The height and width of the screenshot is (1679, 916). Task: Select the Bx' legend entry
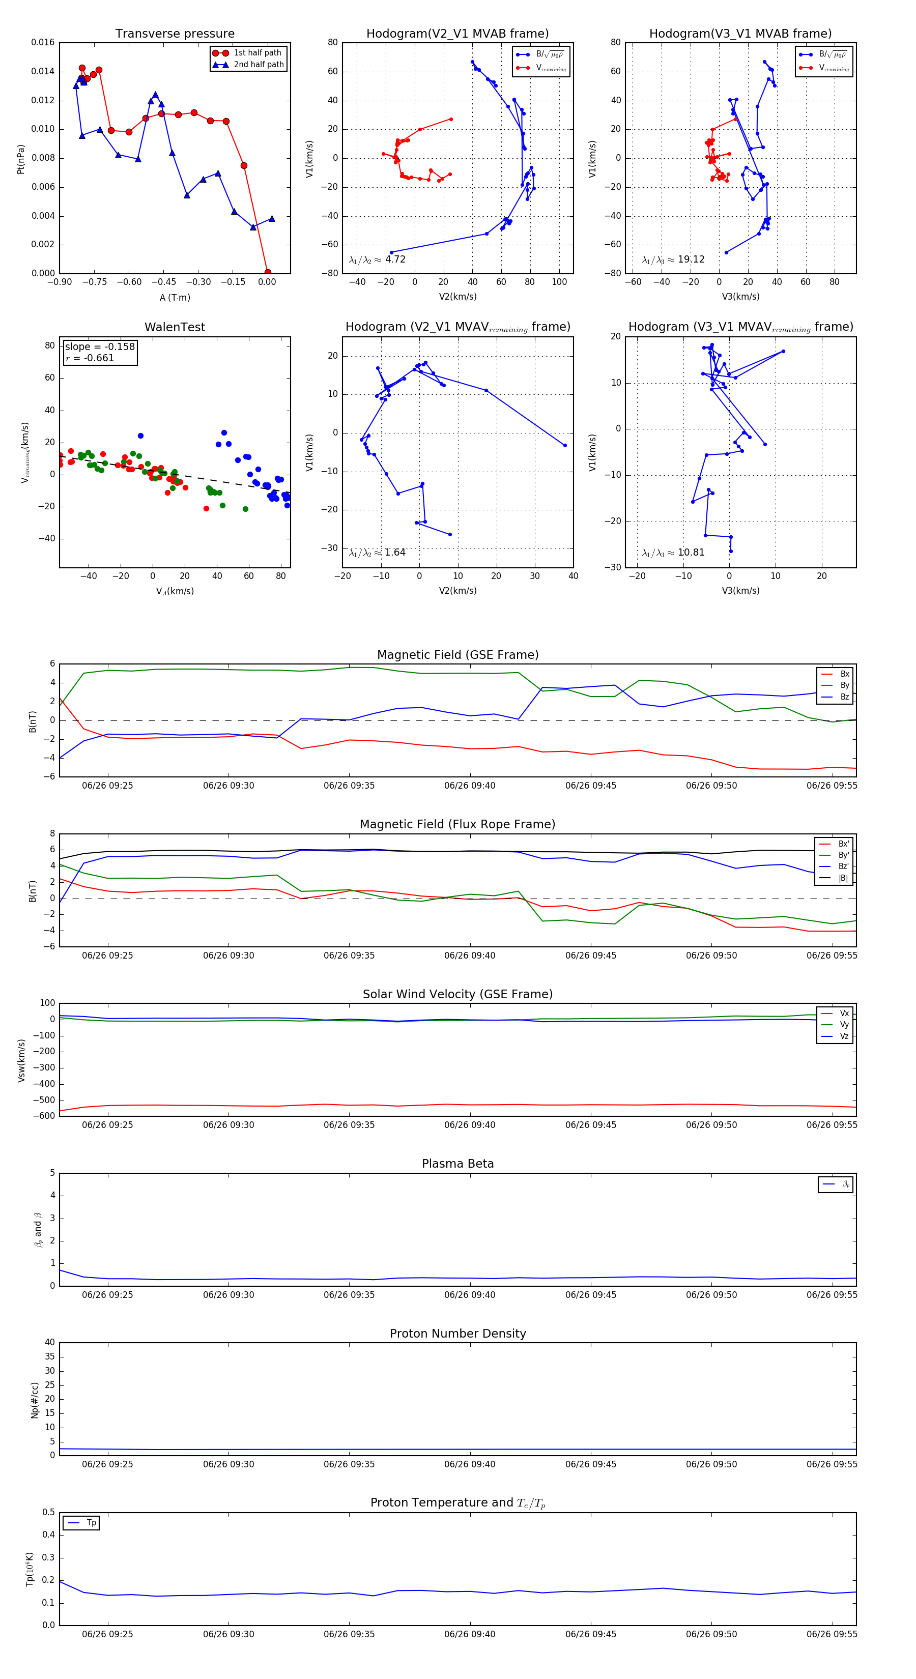point(835,844)
